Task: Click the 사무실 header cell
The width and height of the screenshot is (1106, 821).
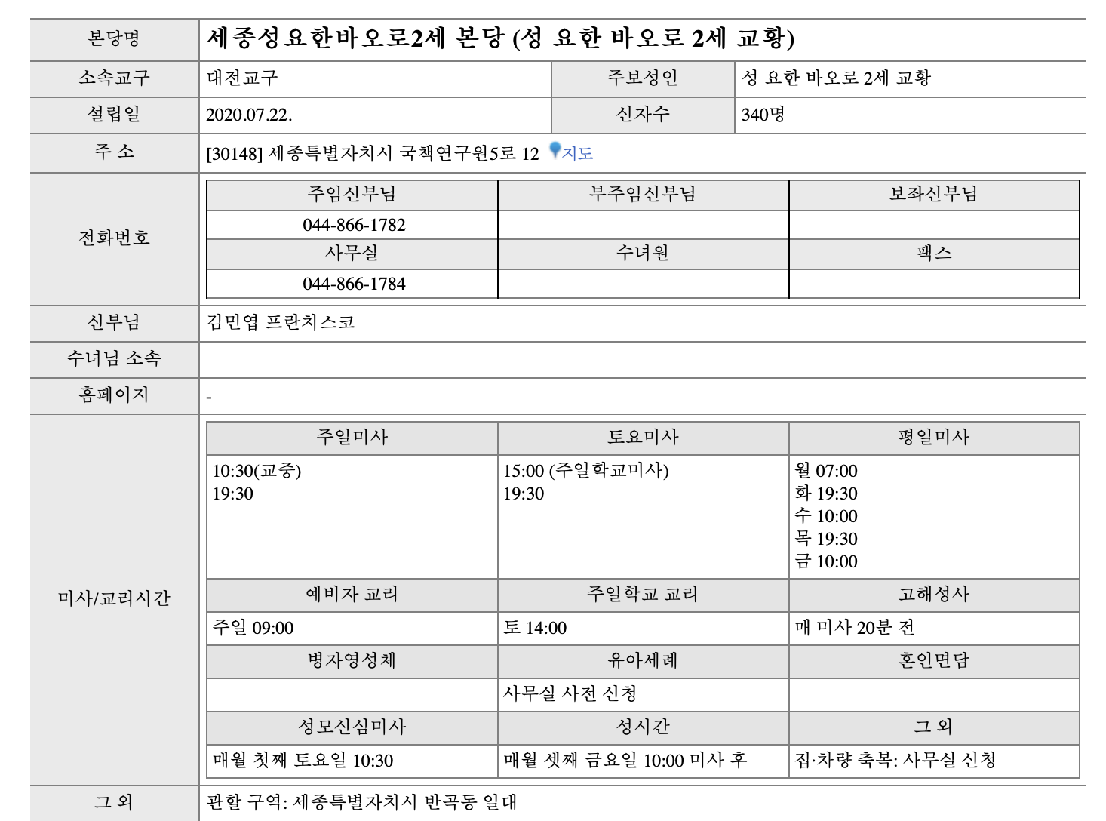Action: coord(352,254)
